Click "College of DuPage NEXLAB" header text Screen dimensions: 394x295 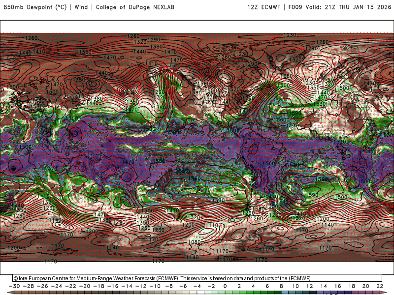point(135,7)
